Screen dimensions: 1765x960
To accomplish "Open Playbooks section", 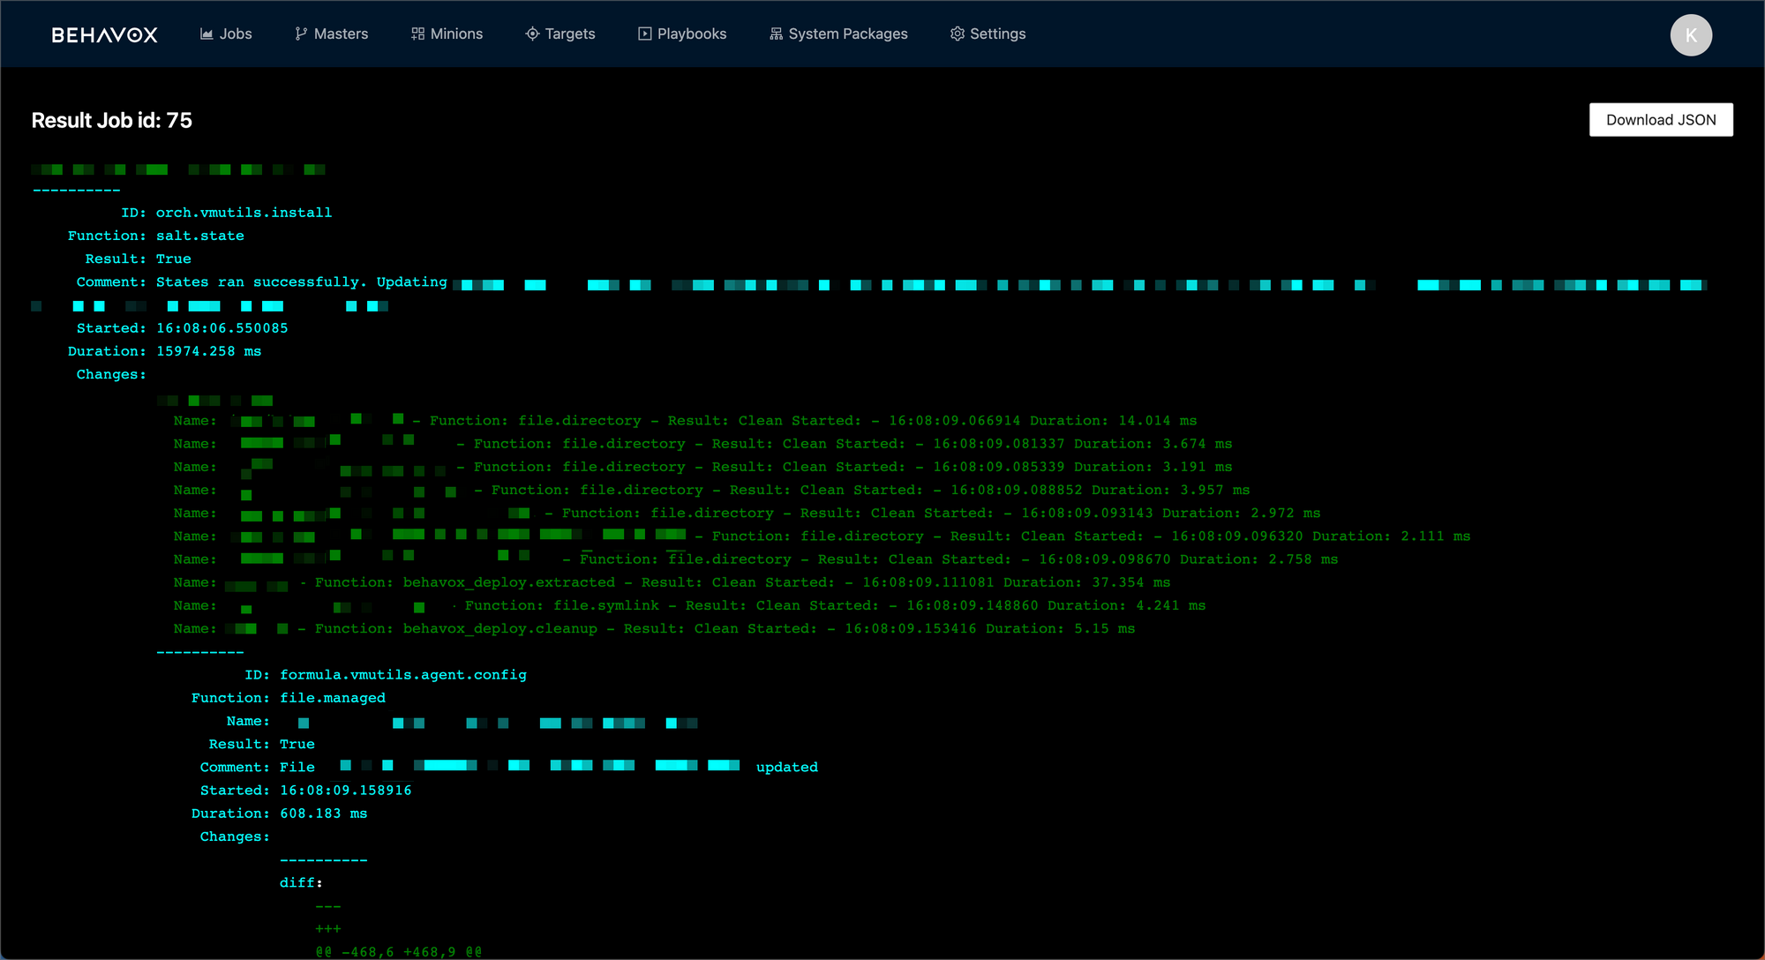I will 683,34.
